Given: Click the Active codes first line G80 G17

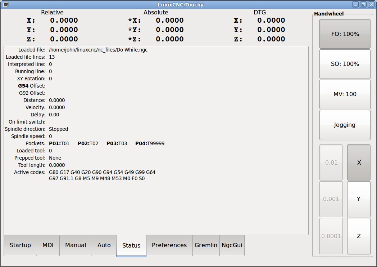Looking at the screenshot, I should click(x=102, y=172).
